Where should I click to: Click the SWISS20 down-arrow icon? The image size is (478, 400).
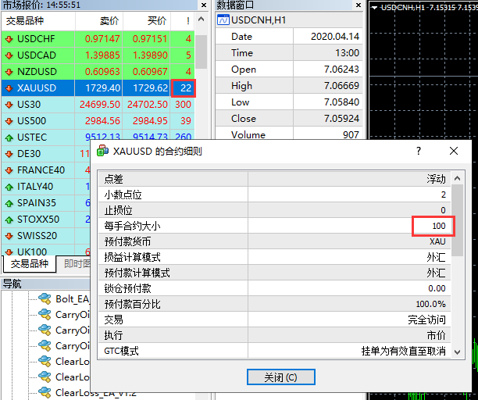click(x=9, y=236)
